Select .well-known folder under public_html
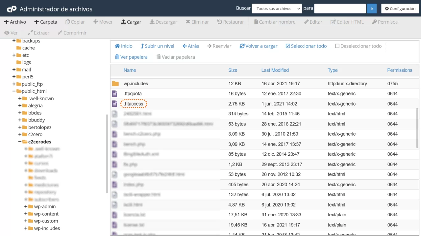Image resolution: width=421 pixels, height=236 pixels. 41,99
